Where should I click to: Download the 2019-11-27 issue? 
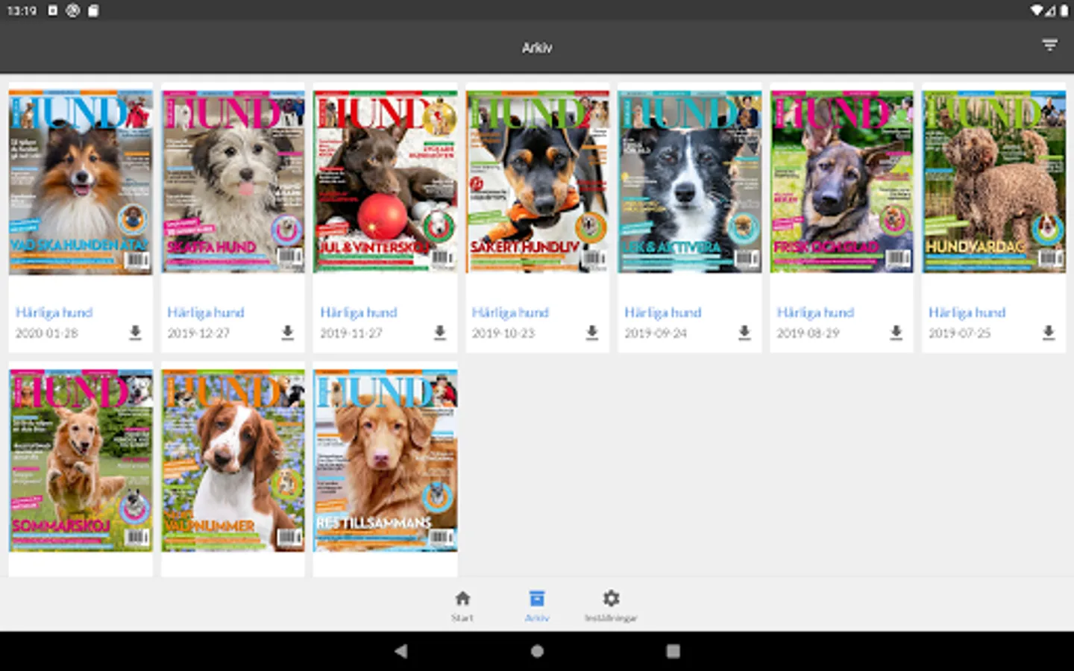440,333
